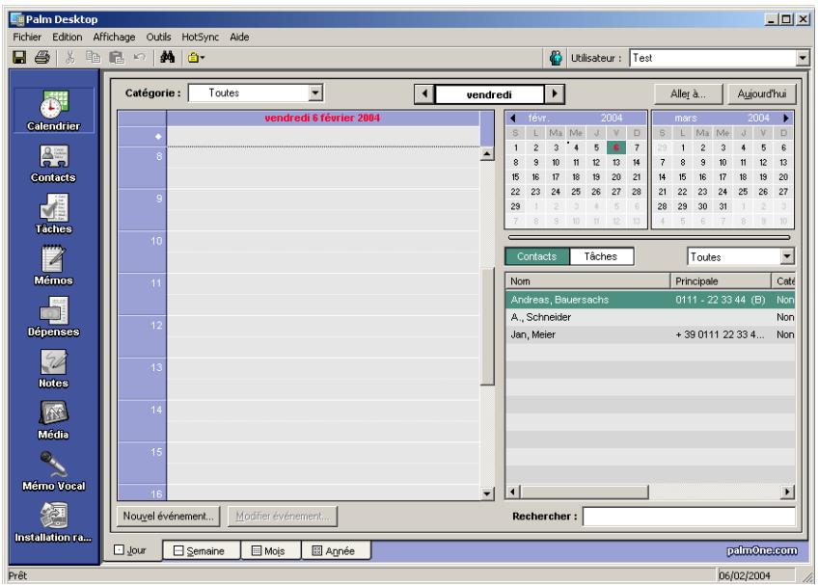Open the Dépenses module in sidebar

(x=54, y=317)
